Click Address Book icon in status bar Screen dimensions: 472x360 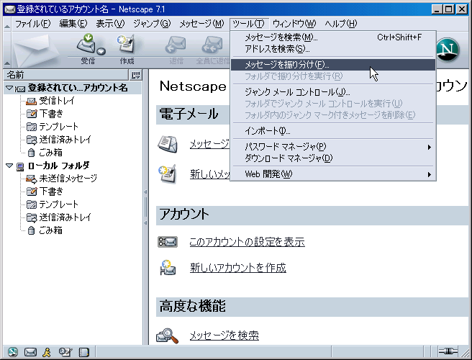pyautogui.click(x=83, y=352)
